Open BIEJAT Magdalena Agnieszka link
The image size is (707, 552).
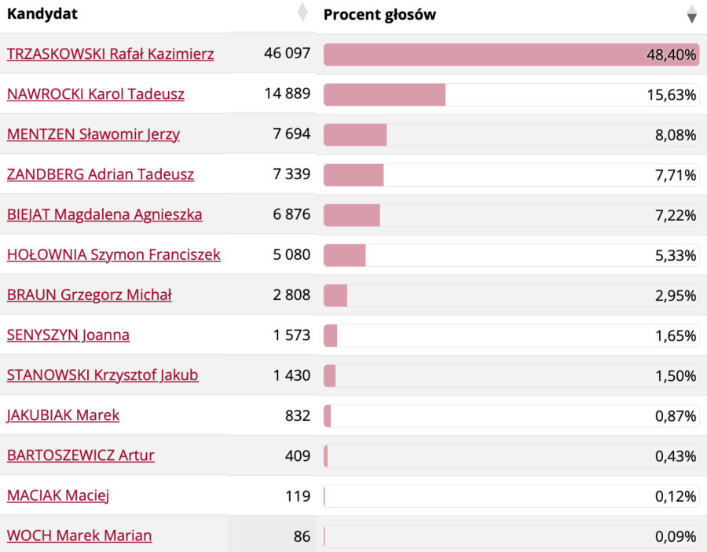(104, 214)
